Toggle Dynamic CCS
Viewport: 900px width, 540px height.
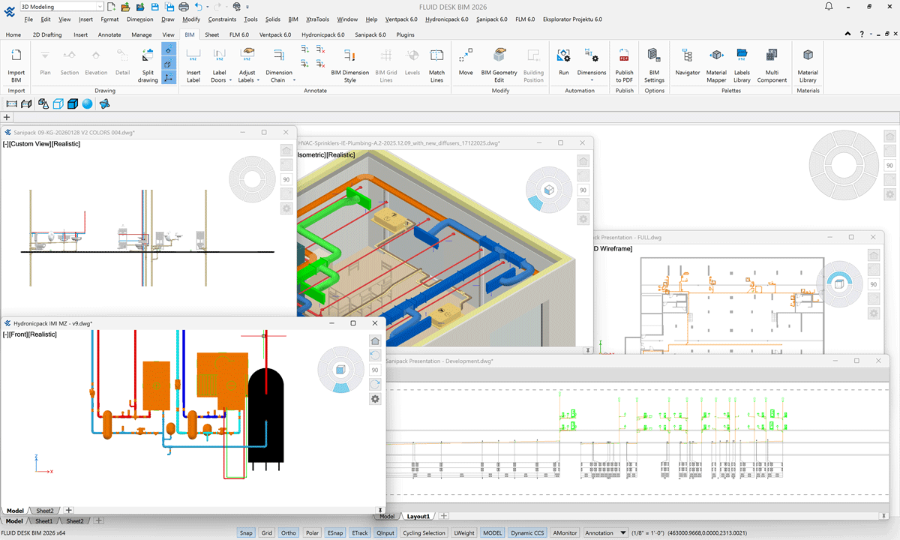527,533
